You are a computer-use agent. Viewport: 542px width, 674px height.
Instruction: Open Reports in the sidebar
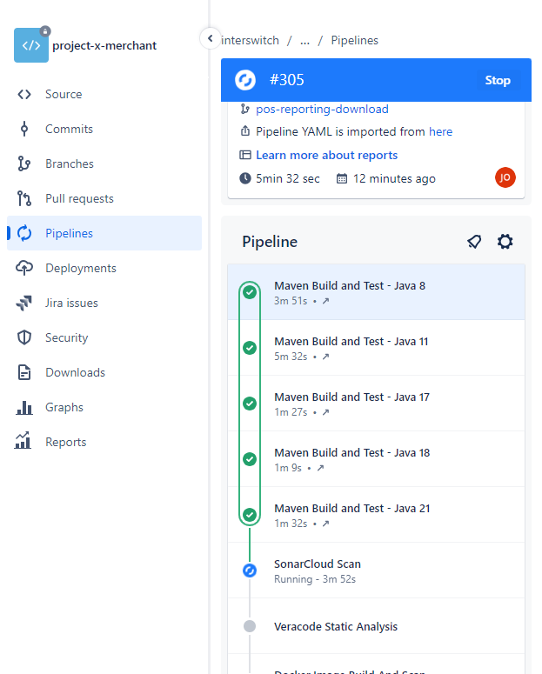coord(65,442)
